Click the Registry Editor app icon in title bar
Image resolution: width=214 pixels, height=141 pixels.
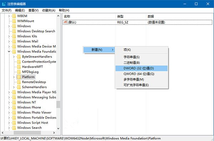(x=4, y=4)
